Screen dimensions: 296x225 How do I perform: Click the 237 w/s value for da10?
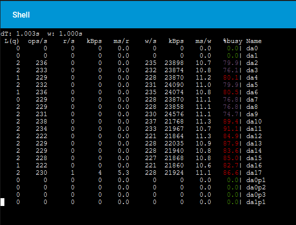(x=151, y=122)
